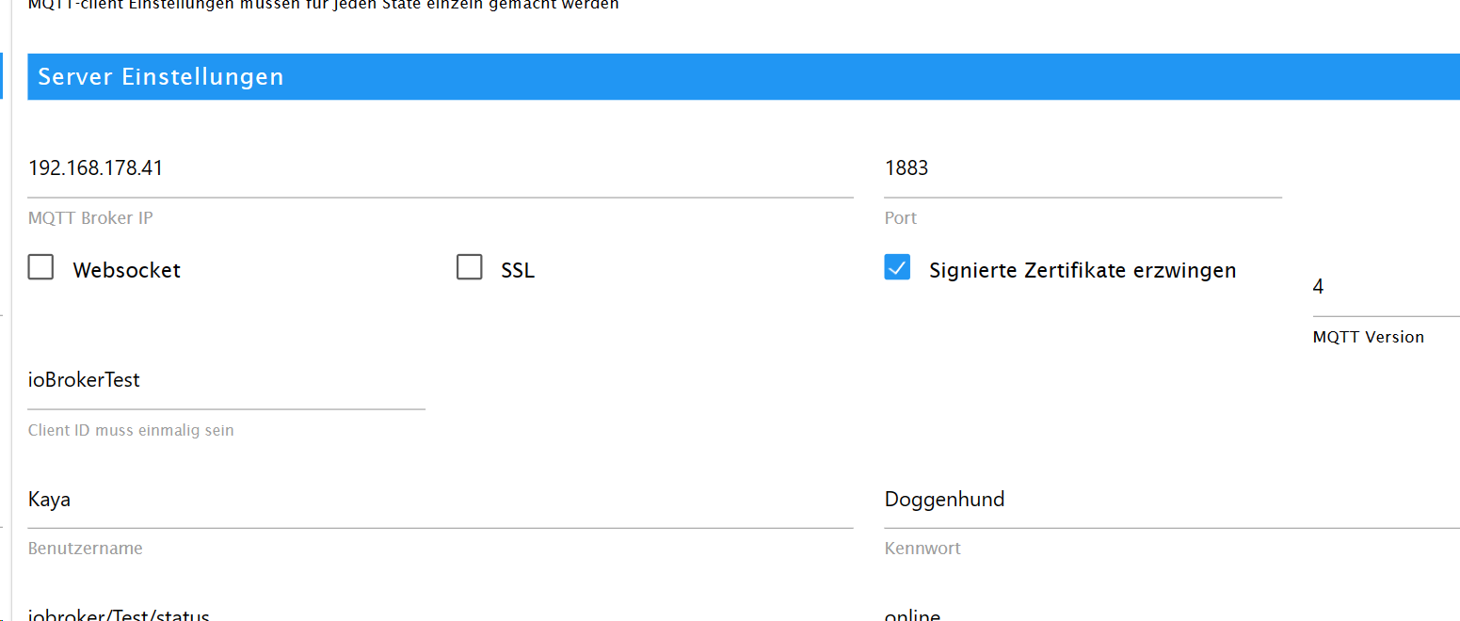
Task: Click the MQTT Broker IP field 192.168.178.41
Action: click(440, 169)
